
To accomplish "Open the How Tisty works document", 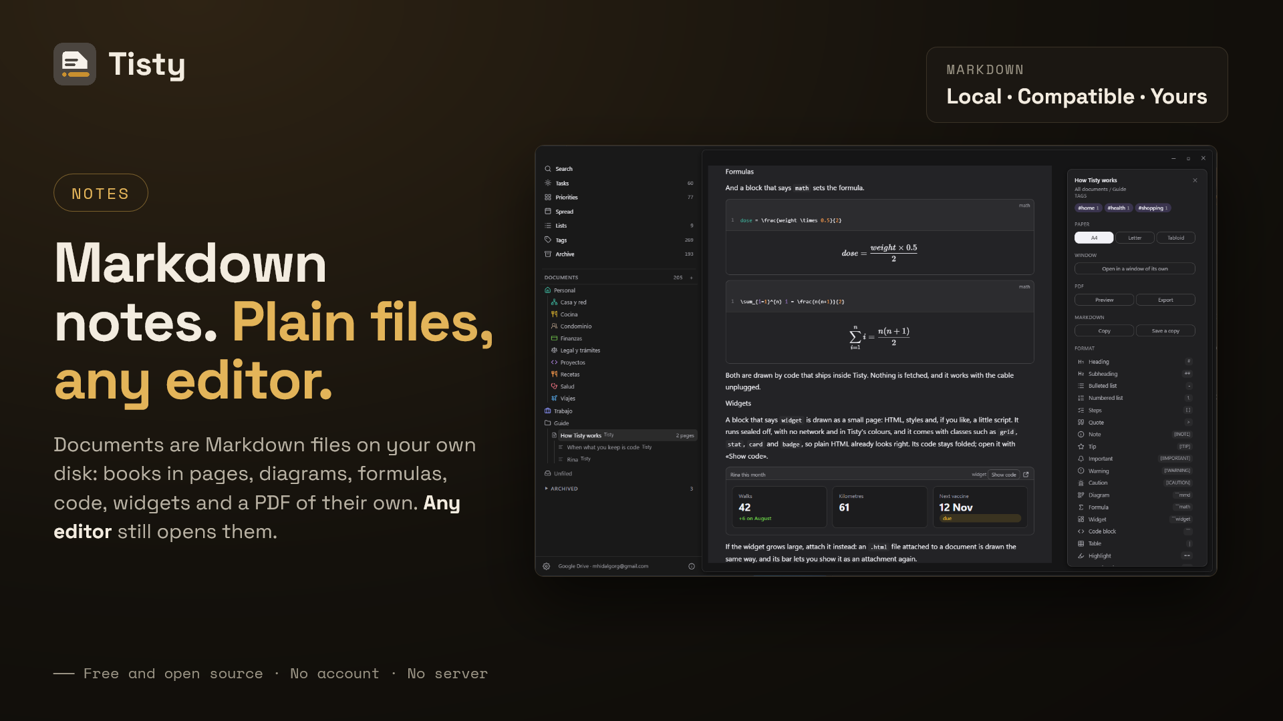I will pyautogui.click(x=623, y=435).
